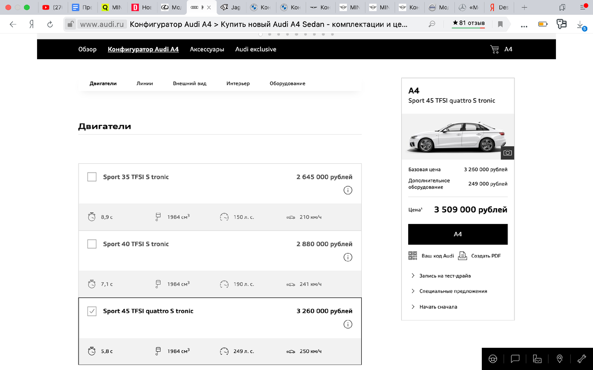Click the battery saver icon in toolbar
Image resolution: width=593 pixels, height=370 pixels.
click(543, 24)
